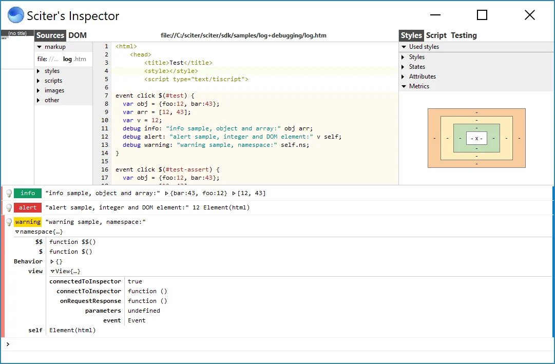Click the Sciter globe logo icon
The width and height of the screenshot is (555, 364).
pyautogui.click(x=16, y=15)
